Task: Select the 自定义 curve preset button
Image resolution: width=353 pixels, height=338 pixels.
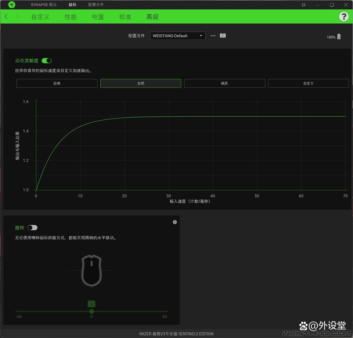Action: click(308, 84)
